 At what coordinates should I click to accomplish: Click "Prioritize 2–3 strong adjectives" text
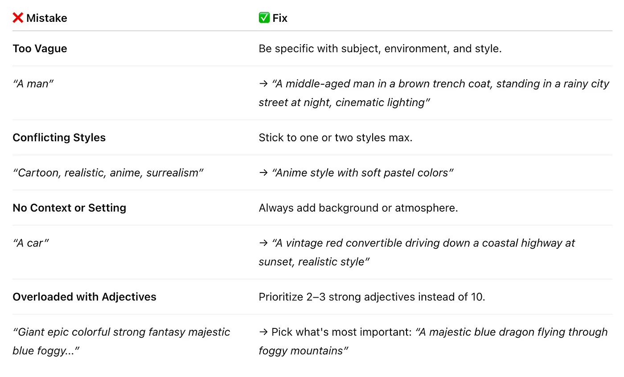tap(372, 297)
